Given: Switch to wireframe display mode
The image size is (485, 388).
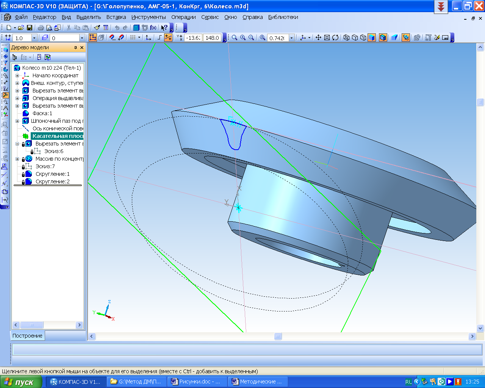Looking at the screenshot, I should click(346, 38).
